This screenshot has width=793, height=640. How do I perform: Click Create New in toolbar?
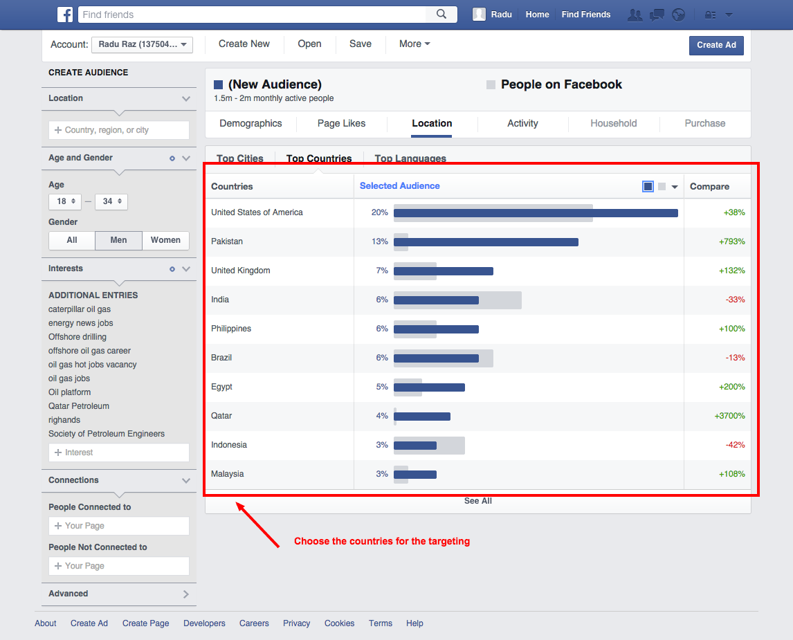(x=244, y=44)
